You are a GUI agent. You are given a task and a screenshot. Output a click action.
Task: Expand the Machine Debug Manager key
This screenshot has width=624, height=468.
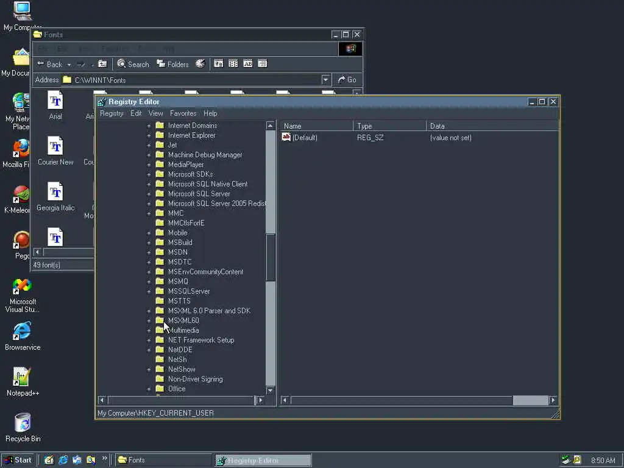tap(149, 155)
